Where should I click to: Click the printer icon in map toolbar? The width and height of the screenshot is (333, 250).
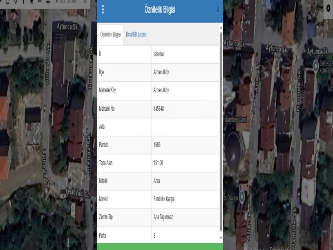48,2
